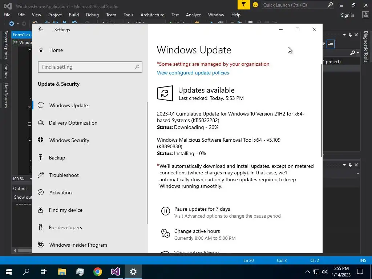372x279 pixels.
Task: Open the Windows Start menu
Action: tap(9, 272)
